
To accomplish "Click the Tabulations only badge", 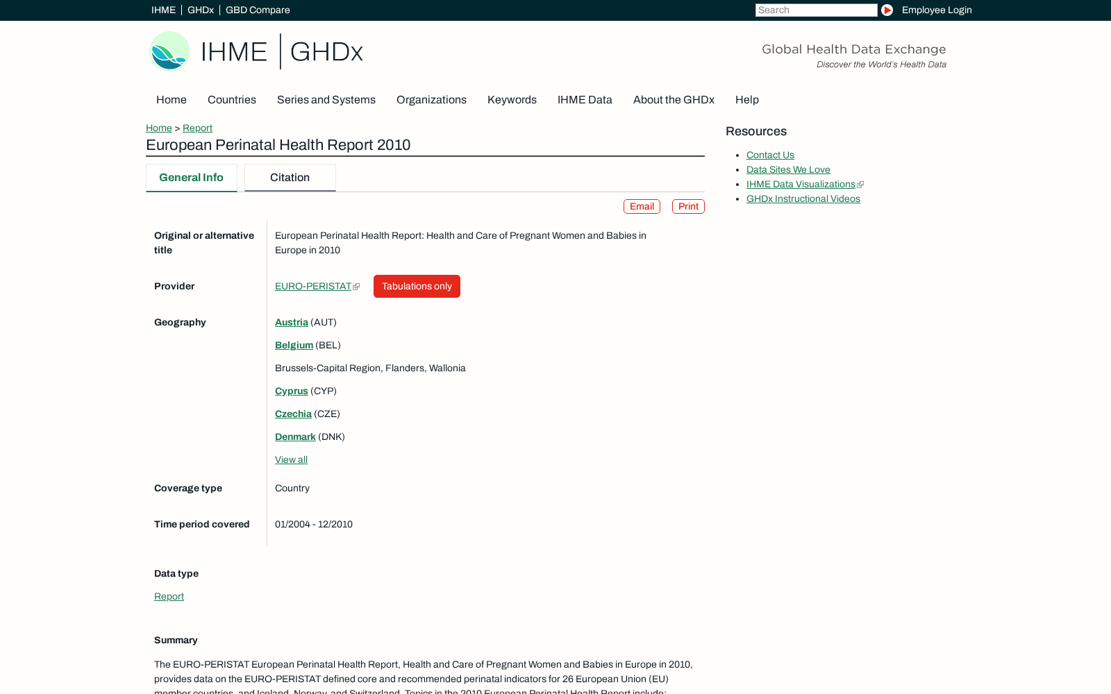I will (x=417, y=287).
